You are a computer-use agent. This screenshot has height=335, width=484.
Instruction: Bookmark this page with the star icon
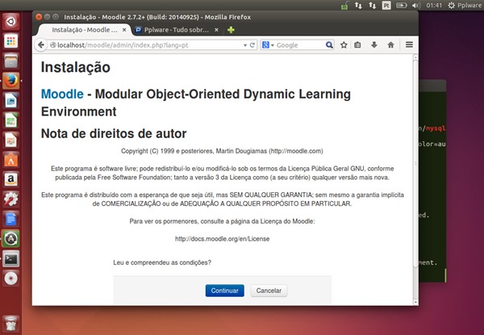point(344,45)
